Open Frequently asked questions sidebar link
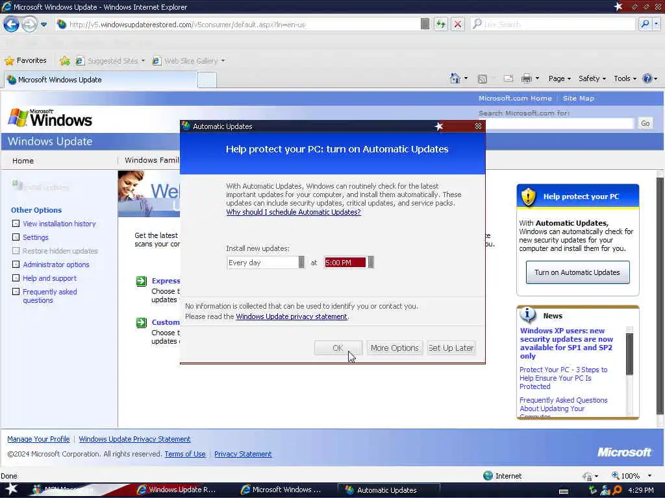The height and width of the screenshot is (498, 665). coord(49,296)
